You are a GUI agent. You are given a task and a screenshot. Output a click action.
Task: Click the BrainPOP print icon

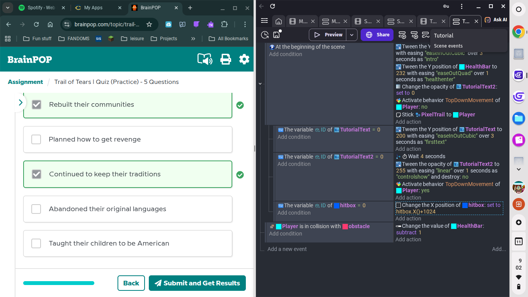click(x=225, y=59)
